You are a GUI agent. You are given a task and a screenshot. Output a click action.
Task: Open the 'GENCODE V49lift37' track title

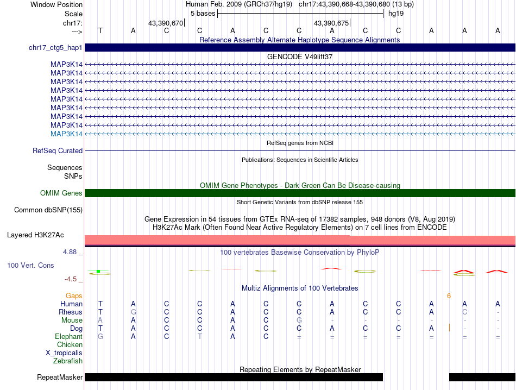tap(299, 56)
